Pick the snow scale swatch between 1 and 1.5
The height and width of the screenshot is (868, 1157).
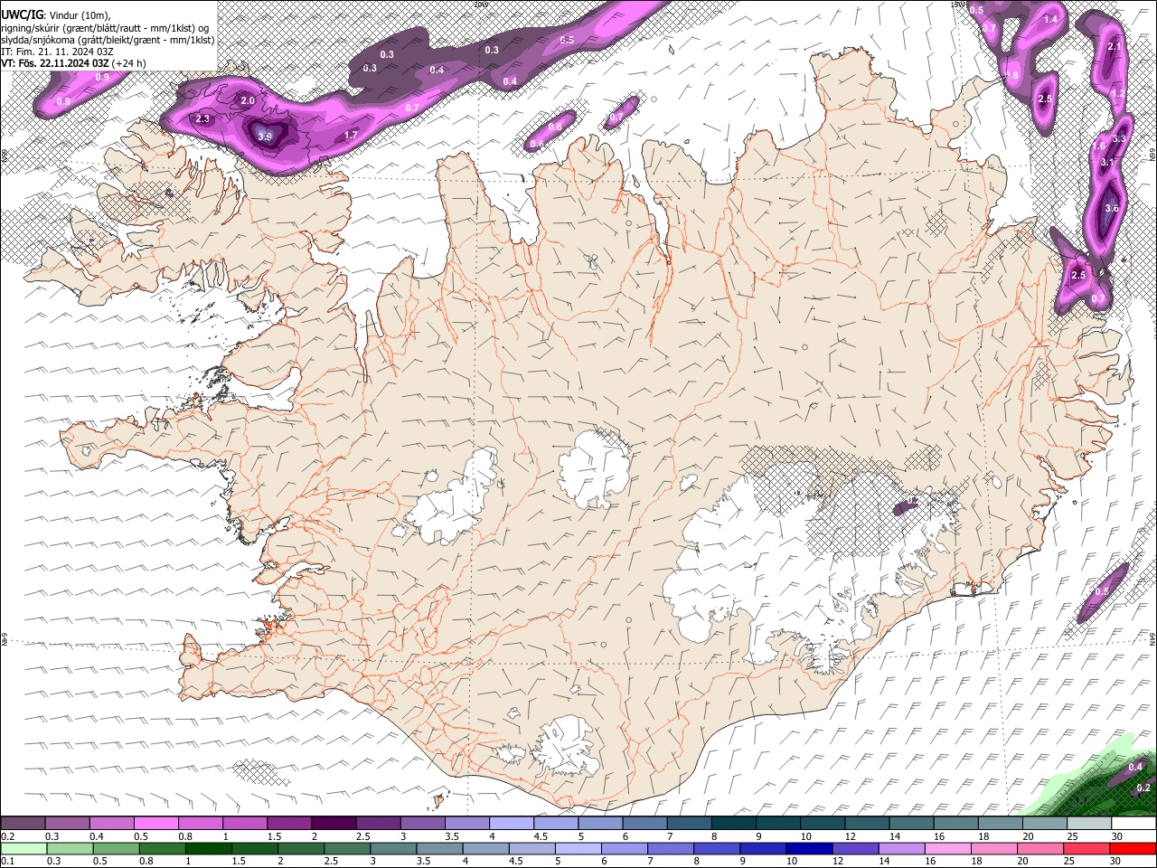pos(245,823)
